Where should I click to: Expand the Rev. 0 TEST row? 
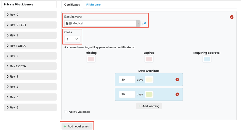coord(30,25)
